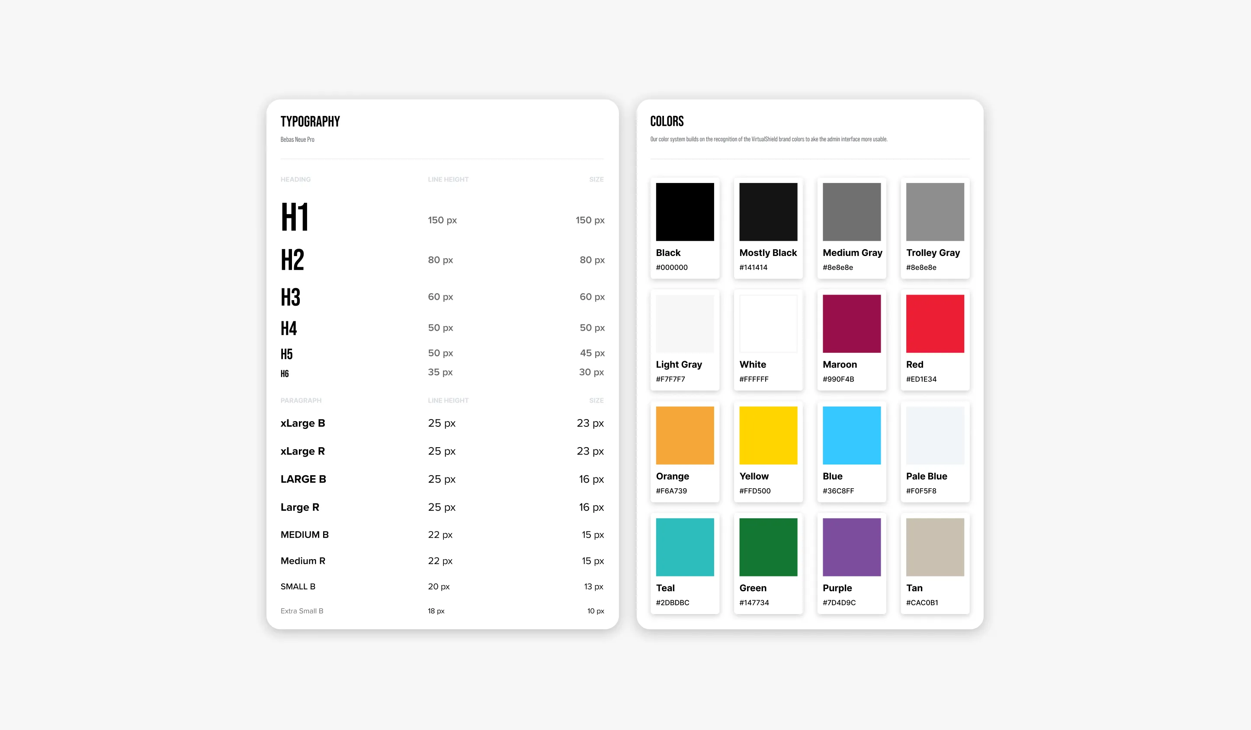Select the colors description sentence
This screenshot has height=730, width=1251.
tap(769, 139)
